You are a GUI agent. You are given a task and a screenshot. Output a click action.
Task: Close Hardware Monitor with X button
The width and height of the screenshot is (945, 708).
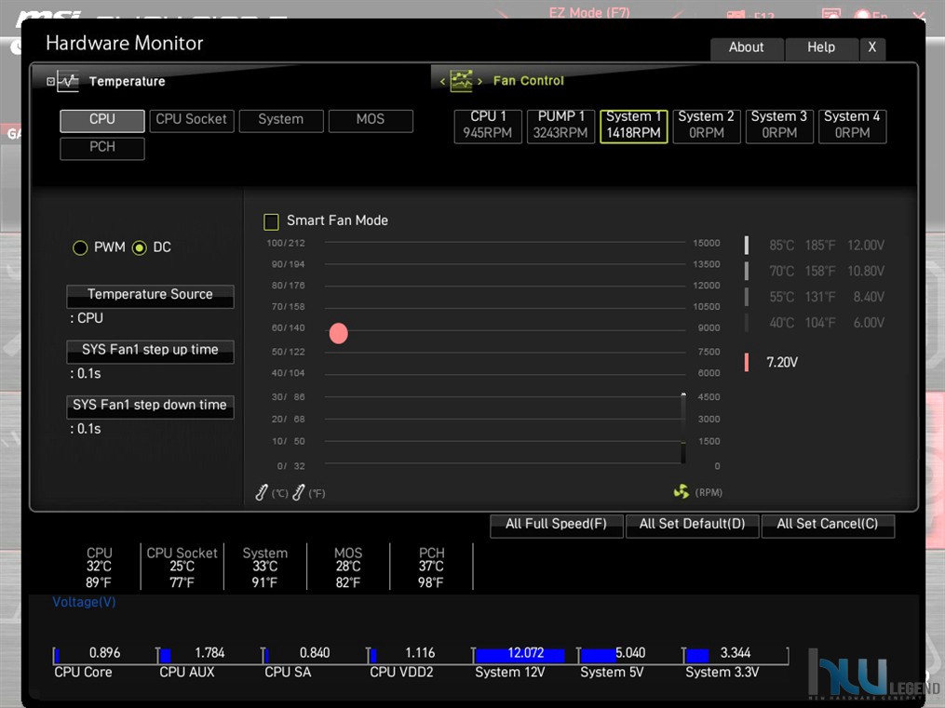tap(872, 48)
